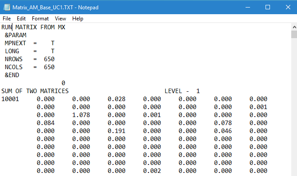Click the title 'Matrix_AM_Base_UC1.TXT - Notepad'
Screen dimensions: 297x176
pos(55,8)
